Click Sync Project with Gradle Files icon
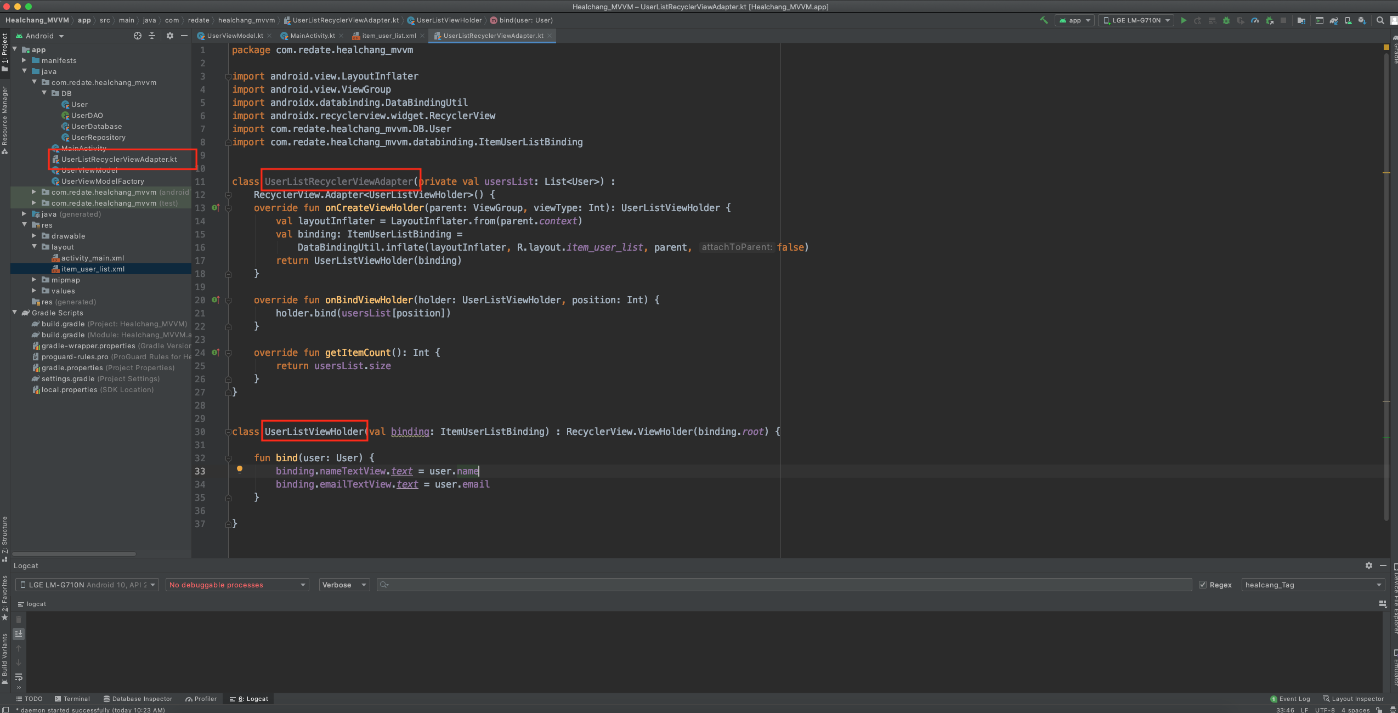This screenshot has width=1398, height=713. pyautogui.click(x=1334, y=20)
